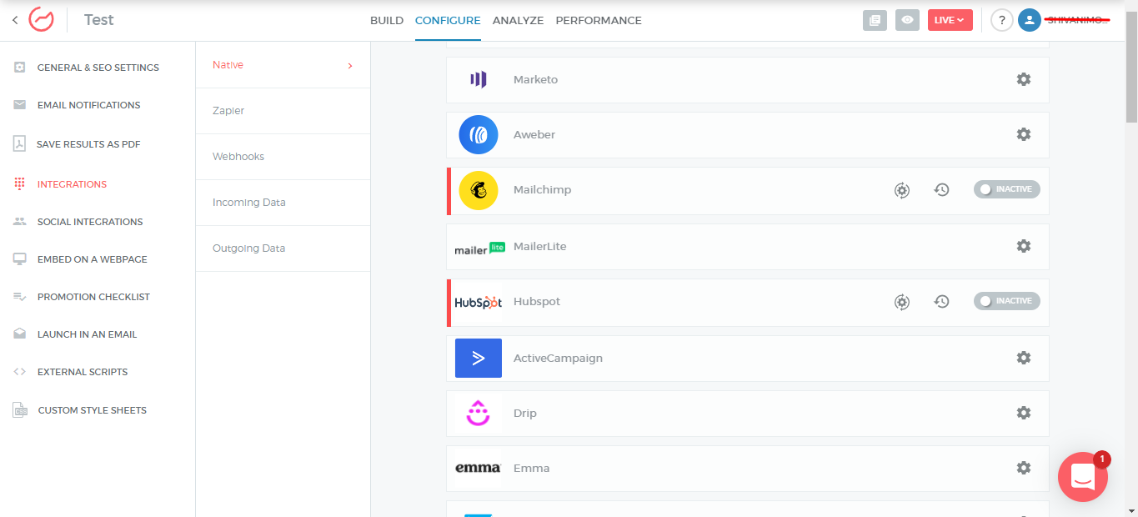
Task: Click the user profile avatar icon
Action: click(1030, 20)
